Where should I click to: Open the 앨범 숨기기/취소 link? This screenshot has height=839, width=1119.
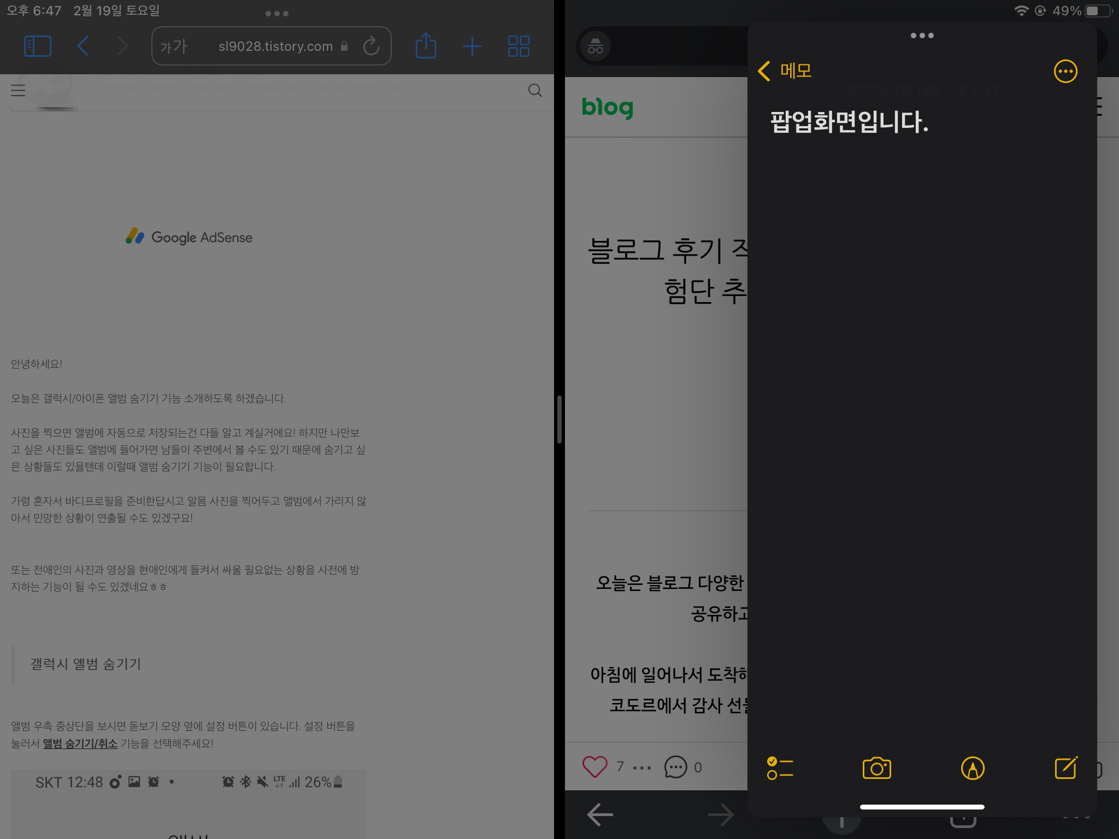[80, 743]
